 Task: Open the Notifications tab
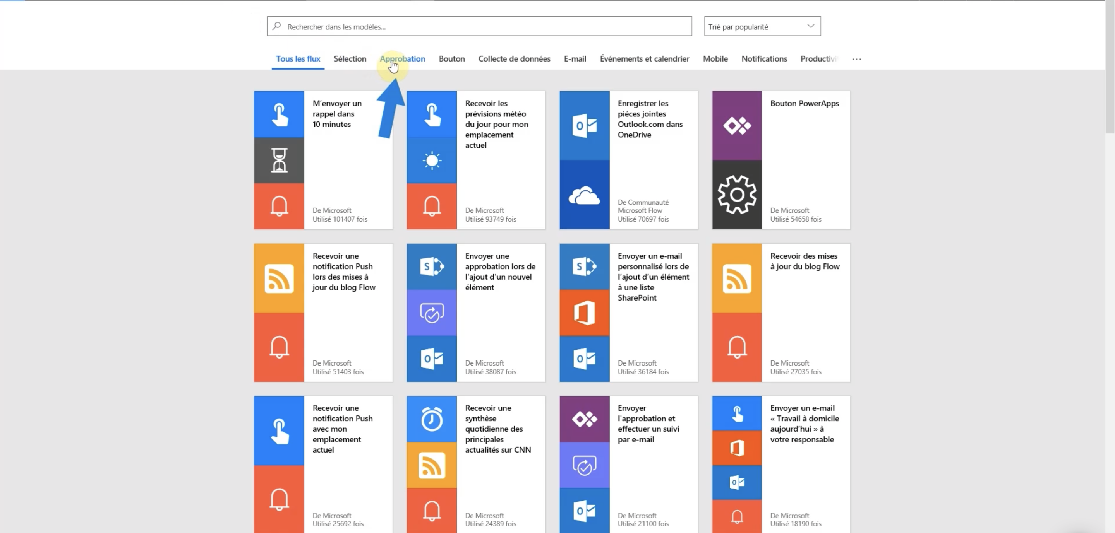(x=764, y=58)
